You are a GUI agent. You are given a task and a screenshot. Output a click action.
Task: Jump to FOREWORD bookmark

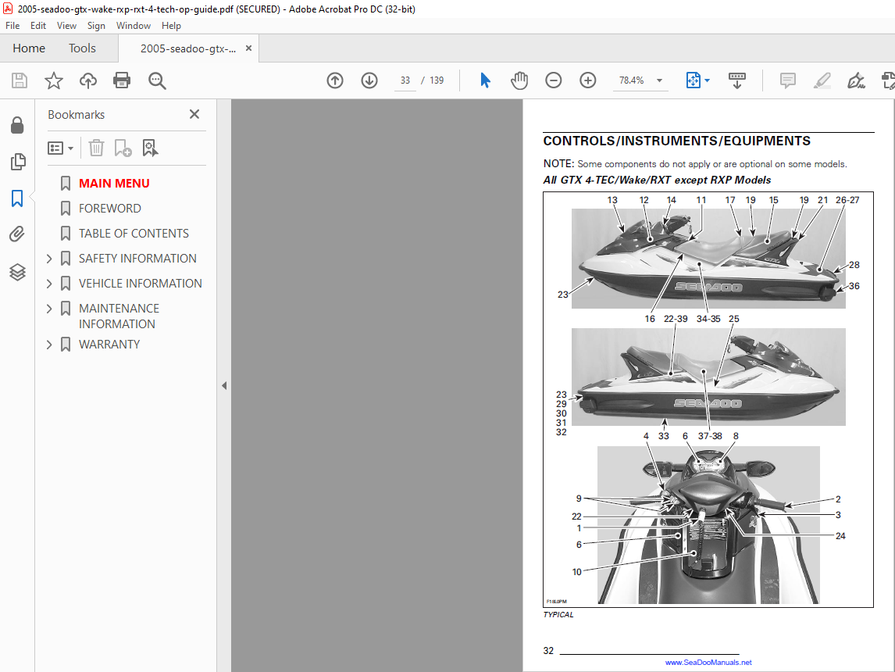(109, 209)
